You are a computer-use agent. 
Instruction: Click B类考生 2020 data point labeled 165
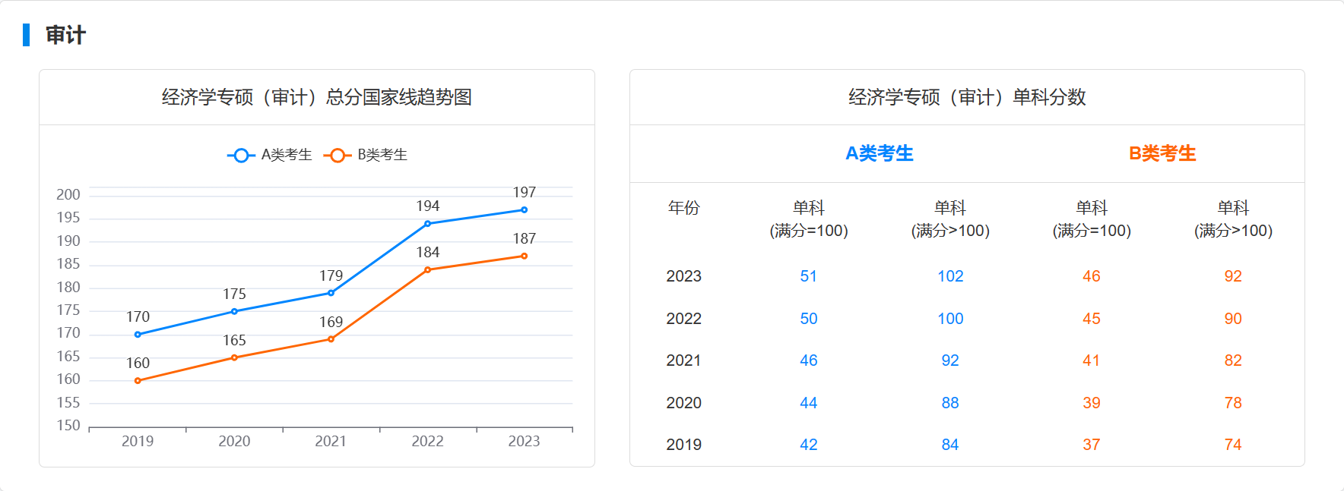[234, 357]
